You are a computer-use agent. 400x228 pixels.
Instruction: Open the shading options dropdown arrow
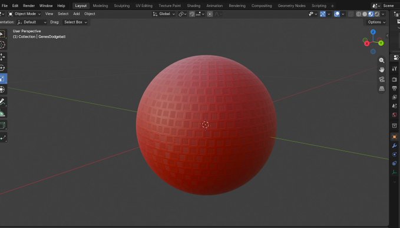[383, 14]
